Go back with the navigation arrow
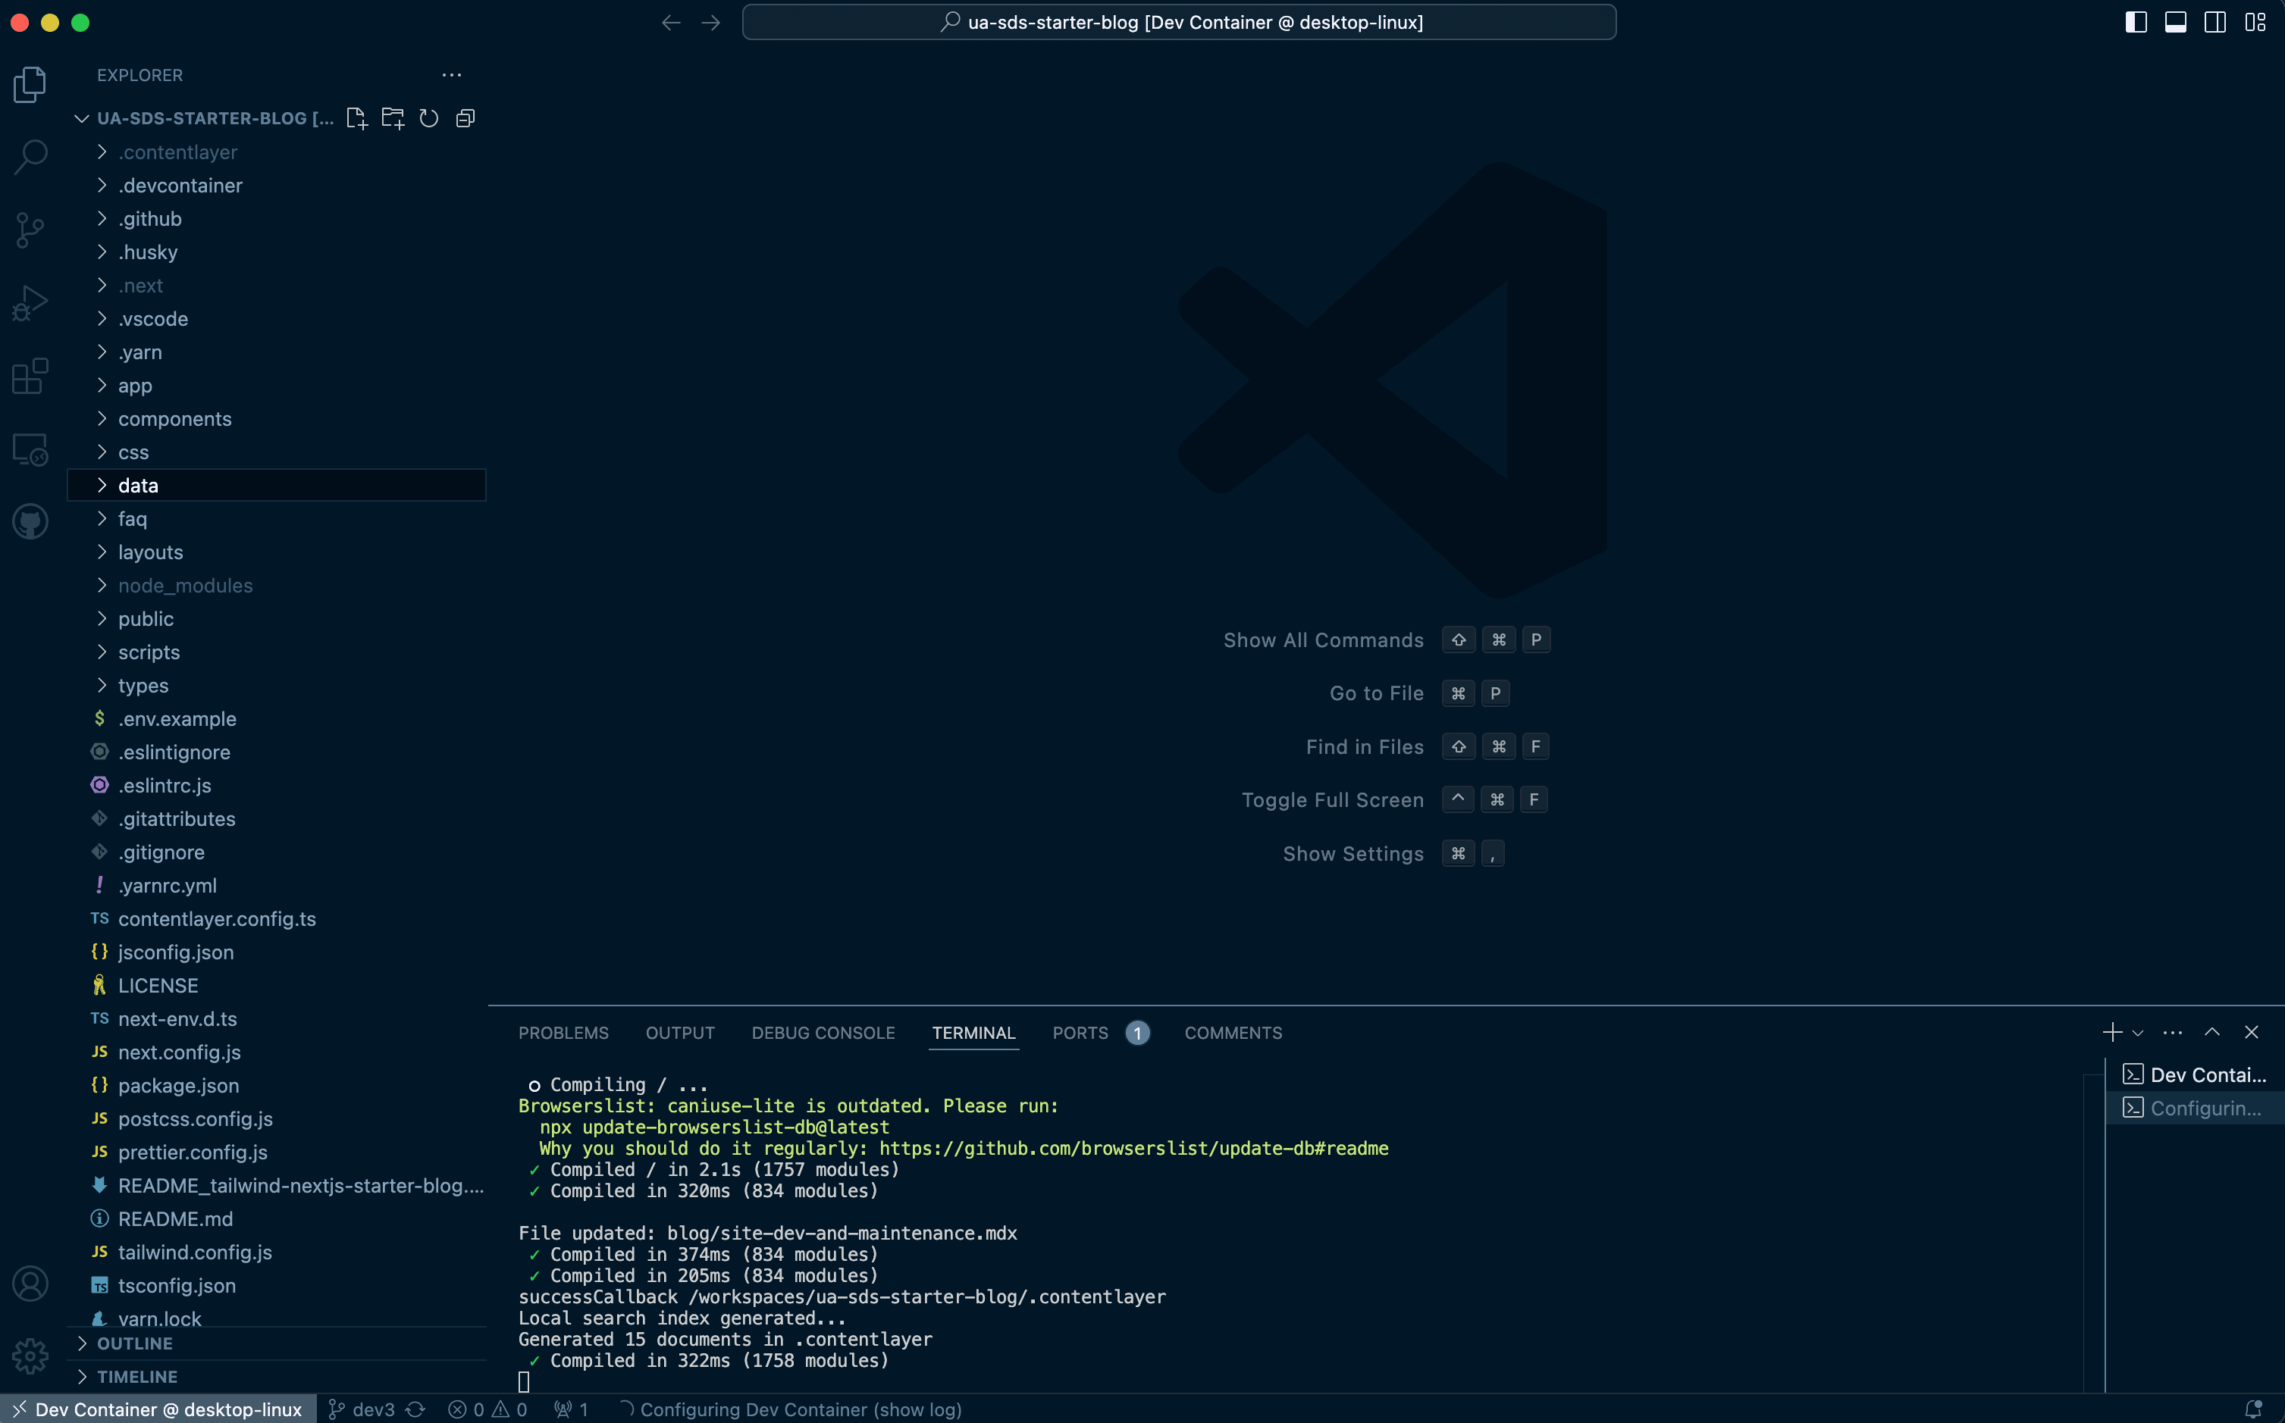The height and width of the screenshot is (1423, 2285). [x=671, y=23]
